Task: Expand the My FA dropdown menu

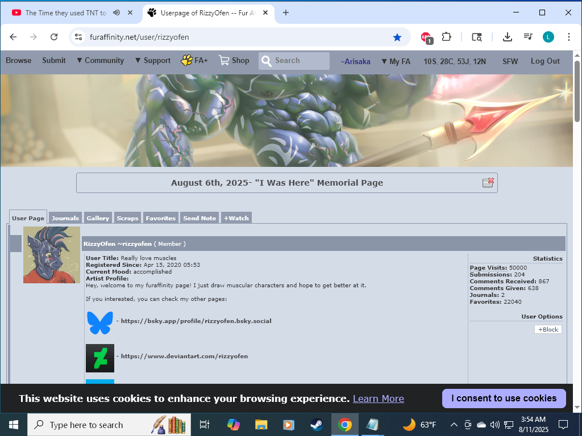Action: [x=396, y=61]
